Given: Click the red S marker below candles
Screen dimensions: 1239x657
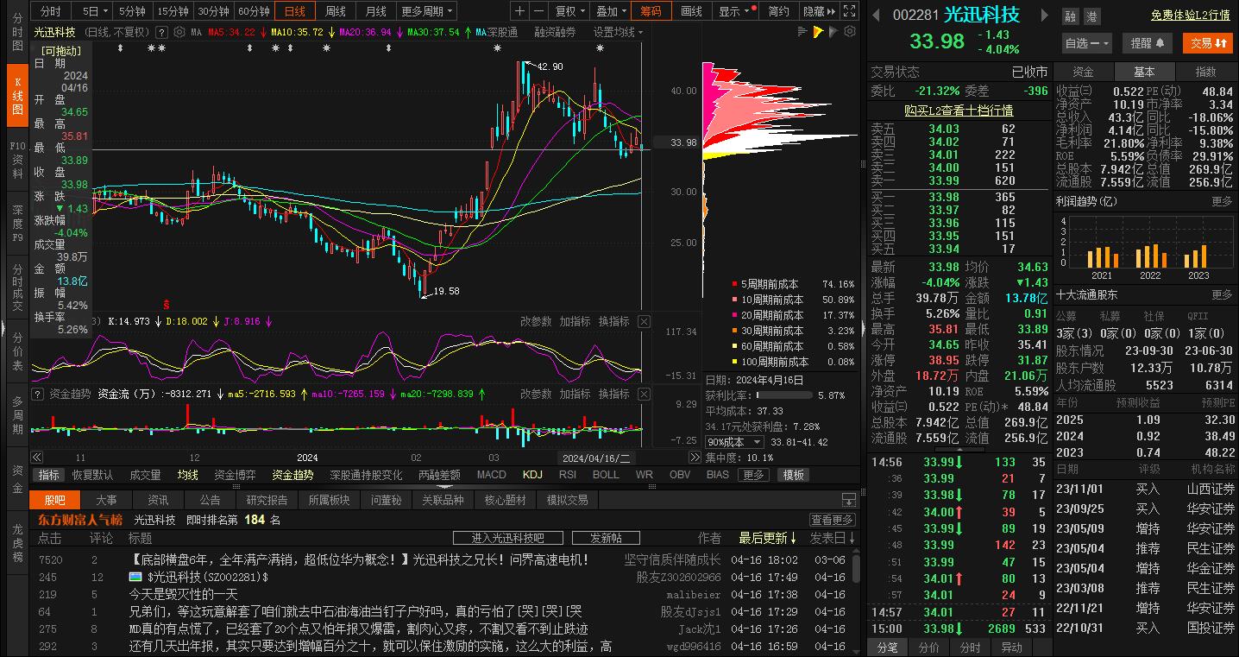Looking at the screenshot, I should (167, 304).
